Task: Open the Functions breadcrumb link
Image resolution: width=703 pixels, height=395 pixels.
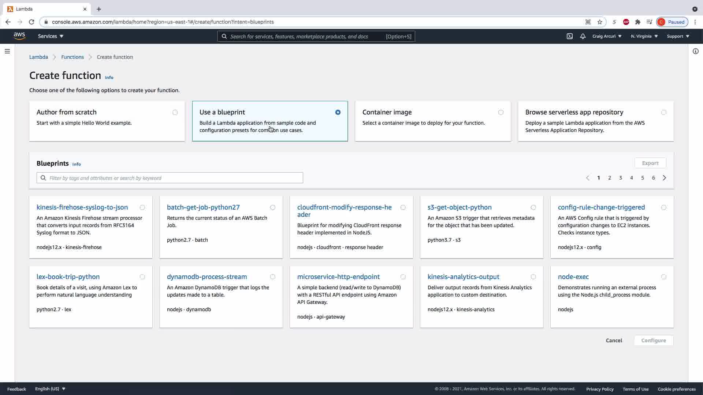Action: click(x=72, y=57)
